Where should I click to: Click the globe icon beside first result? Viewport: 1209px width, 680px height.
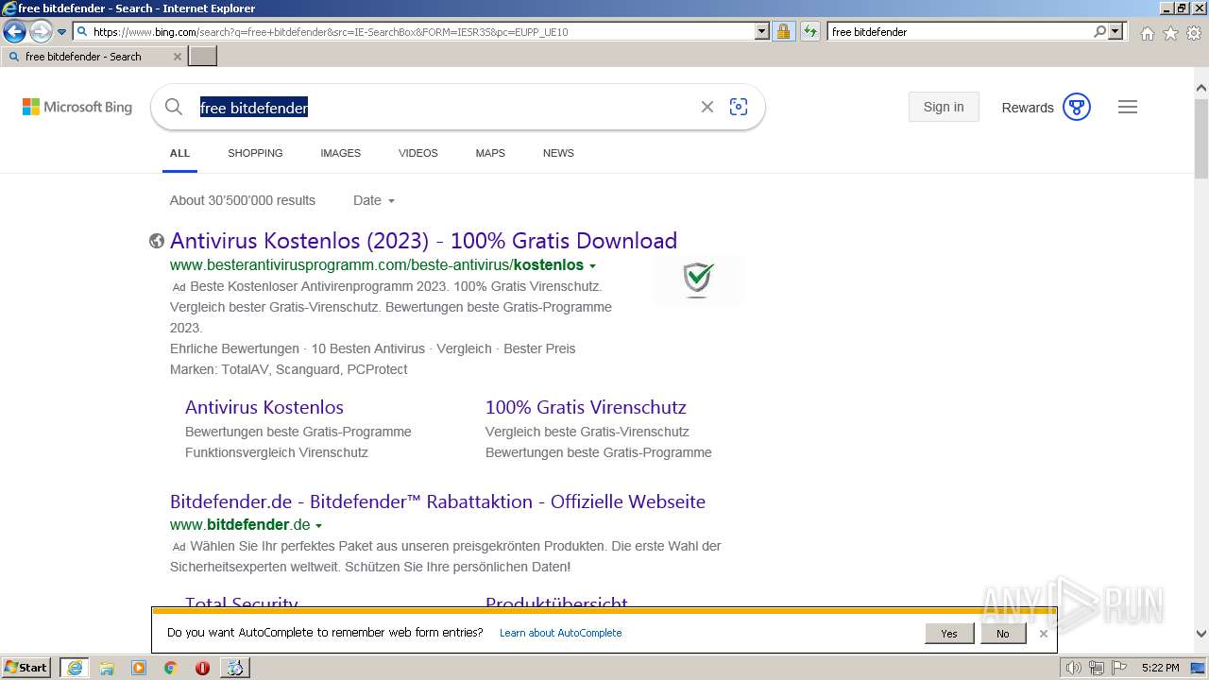[157, 241]
